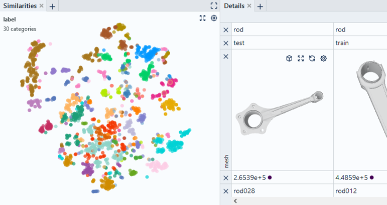387x205 pixels.
Task: Fit the rod028 mesh to view
Action: 301,58
